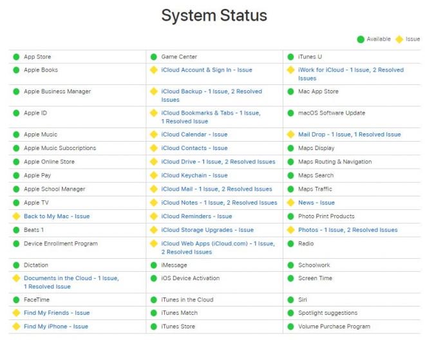Image resolution: width=425 pixels, height=340 pixels.
Task: Click yellow diamond beside Documents in the Cloud
Action: [x=16, y=278]
